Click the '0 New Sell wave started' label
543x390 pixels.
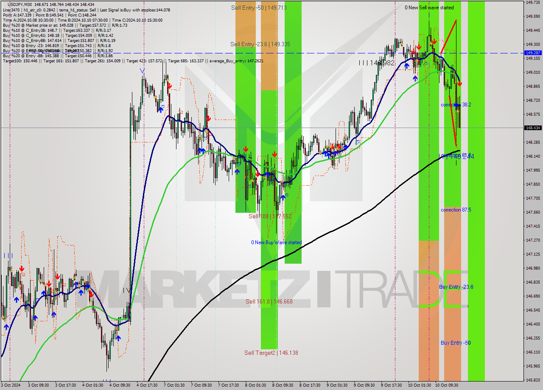tap(429, 8)
